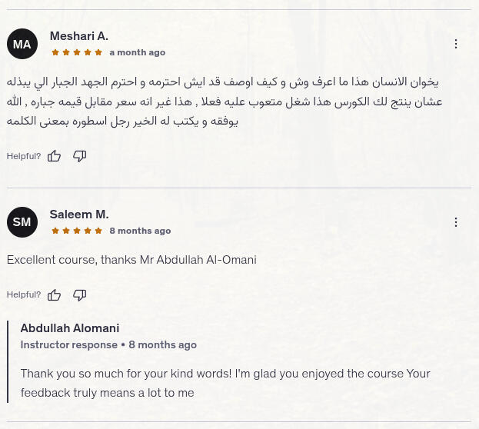Open instructor Abdullah Alomani's name
This screenshot has width=479, height=429.
pos(70,328)
